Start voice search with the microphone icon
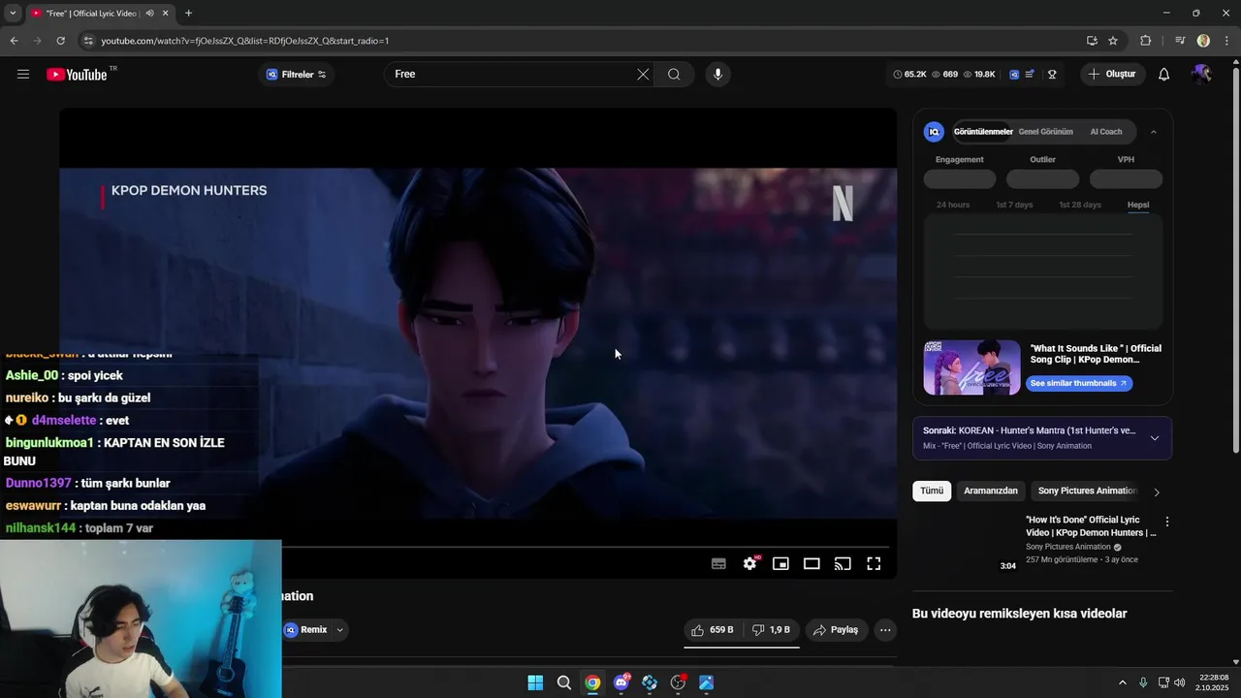Image resolution: width=1241 pixels, height=698 pixels. tap(717, 75)
